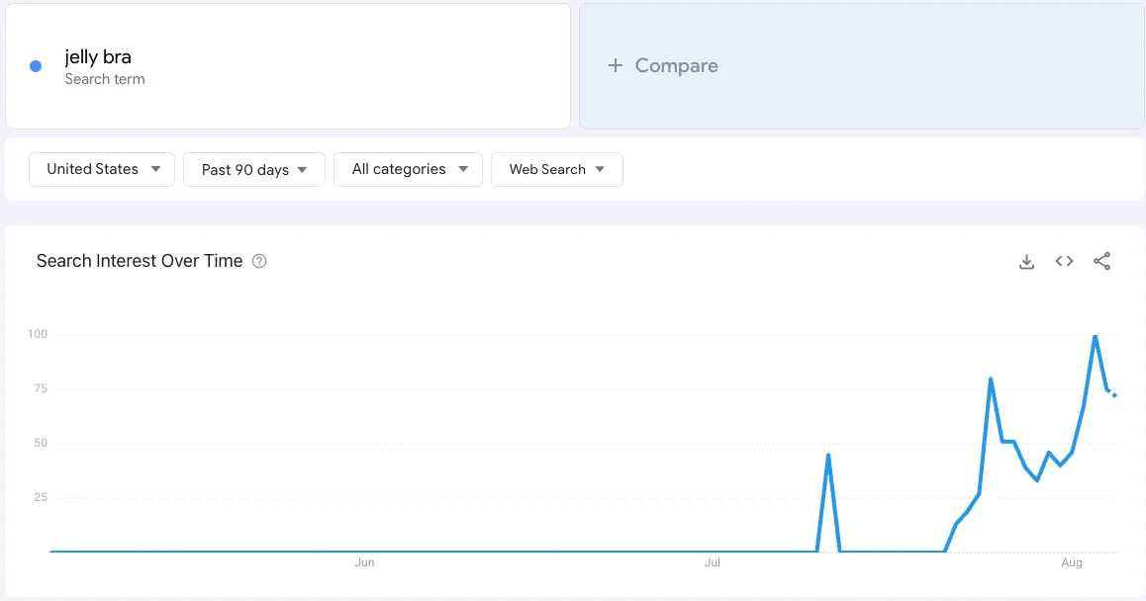Screen dimensions: 1146x601
Task: Click the Search Interest Over Time heading
Action: [x=139, y=261]
